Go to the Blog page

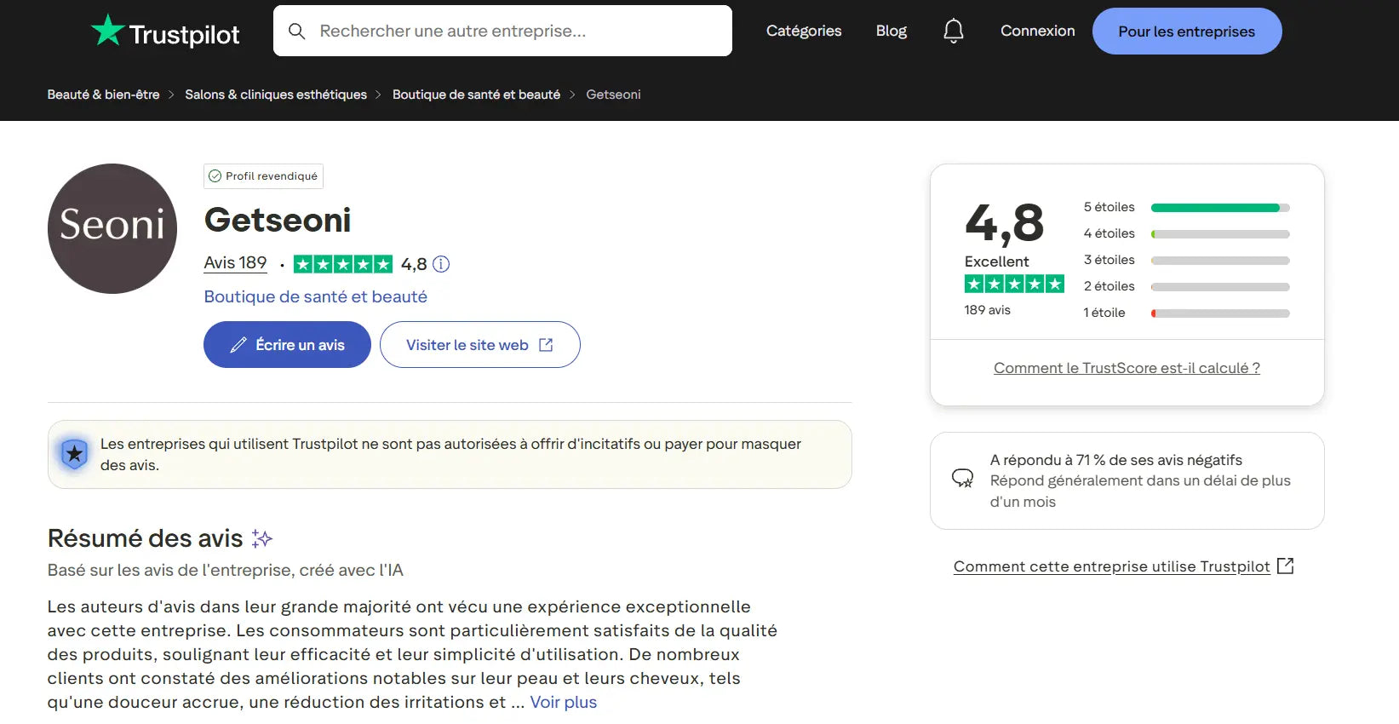coord(891,31)
